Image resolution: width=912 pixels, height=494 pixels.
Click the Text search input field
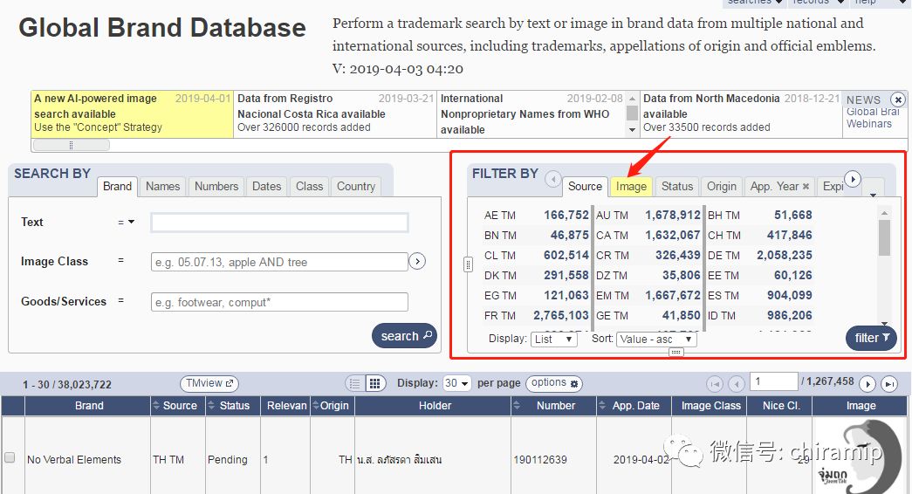point(280,223)
